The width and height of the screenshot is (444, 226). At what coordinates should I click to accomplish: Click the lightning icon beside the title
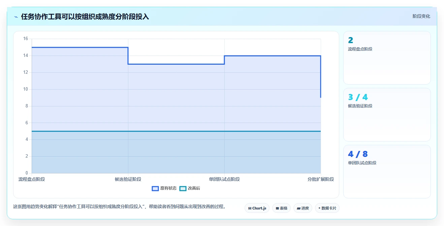[x=16, y=17]
